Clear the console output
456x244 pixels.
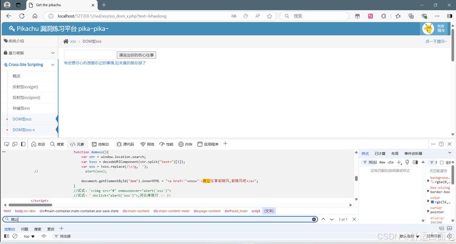coord(15,236)
